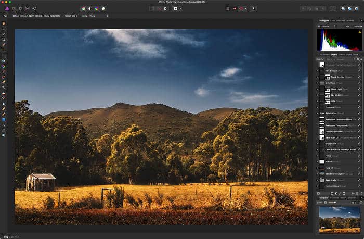Open the Adjustment panel tab
Image resolution: width=364 pixels, height=239 pixels.
[x=324, y=54]
